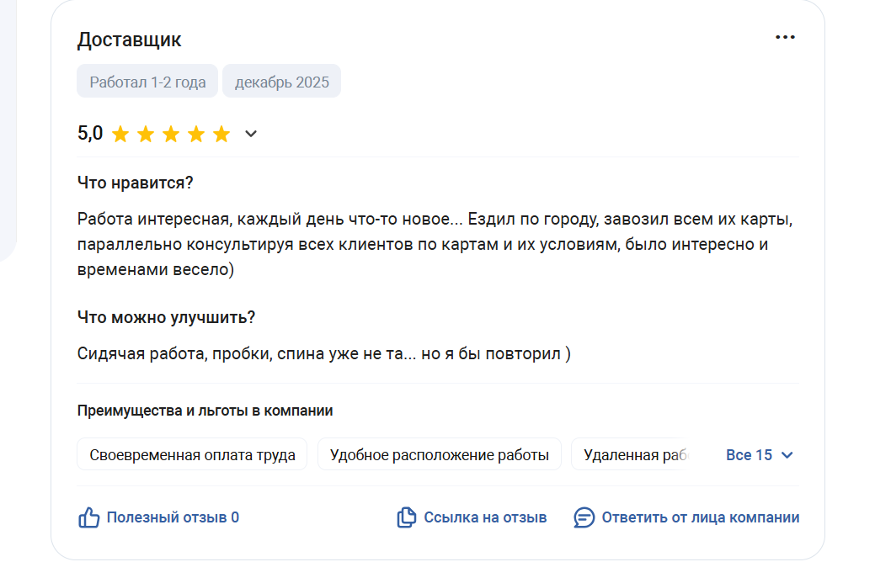Click the copy review link icon
Image resolution: width=875 pixels, height=562 pixels.
point(407,517)
